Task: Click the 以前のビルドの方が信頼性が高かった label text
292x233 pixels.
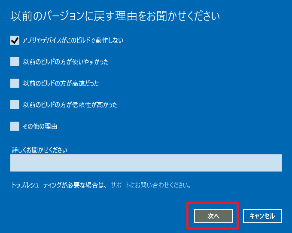Action: 70,105
